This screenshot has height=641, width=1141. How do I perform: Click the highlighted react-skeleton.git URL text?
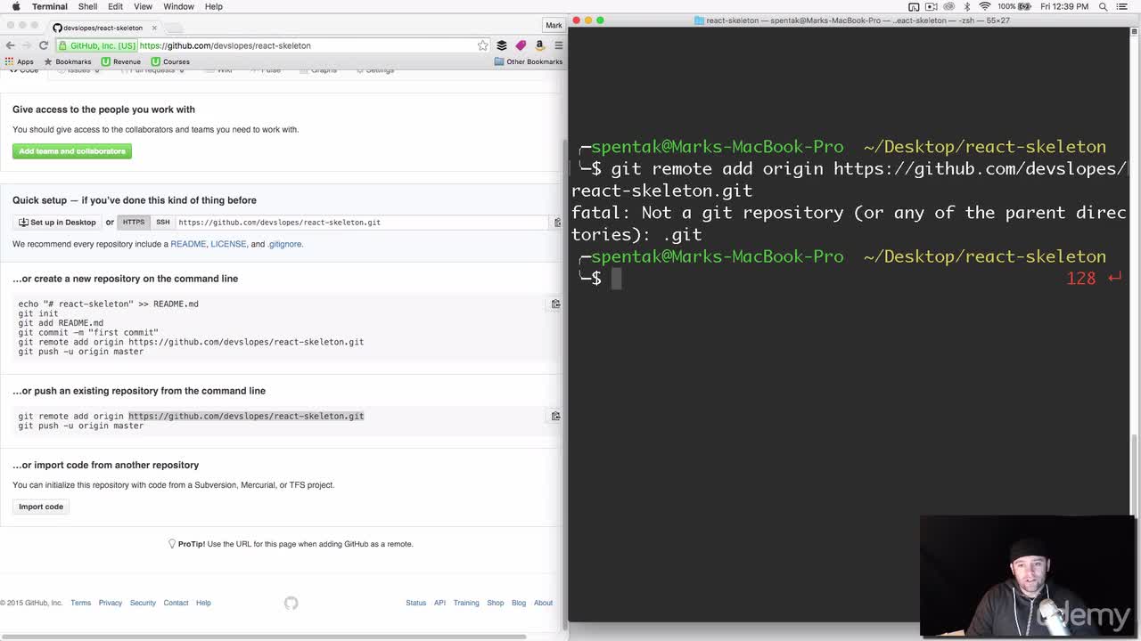coord(246,416)
